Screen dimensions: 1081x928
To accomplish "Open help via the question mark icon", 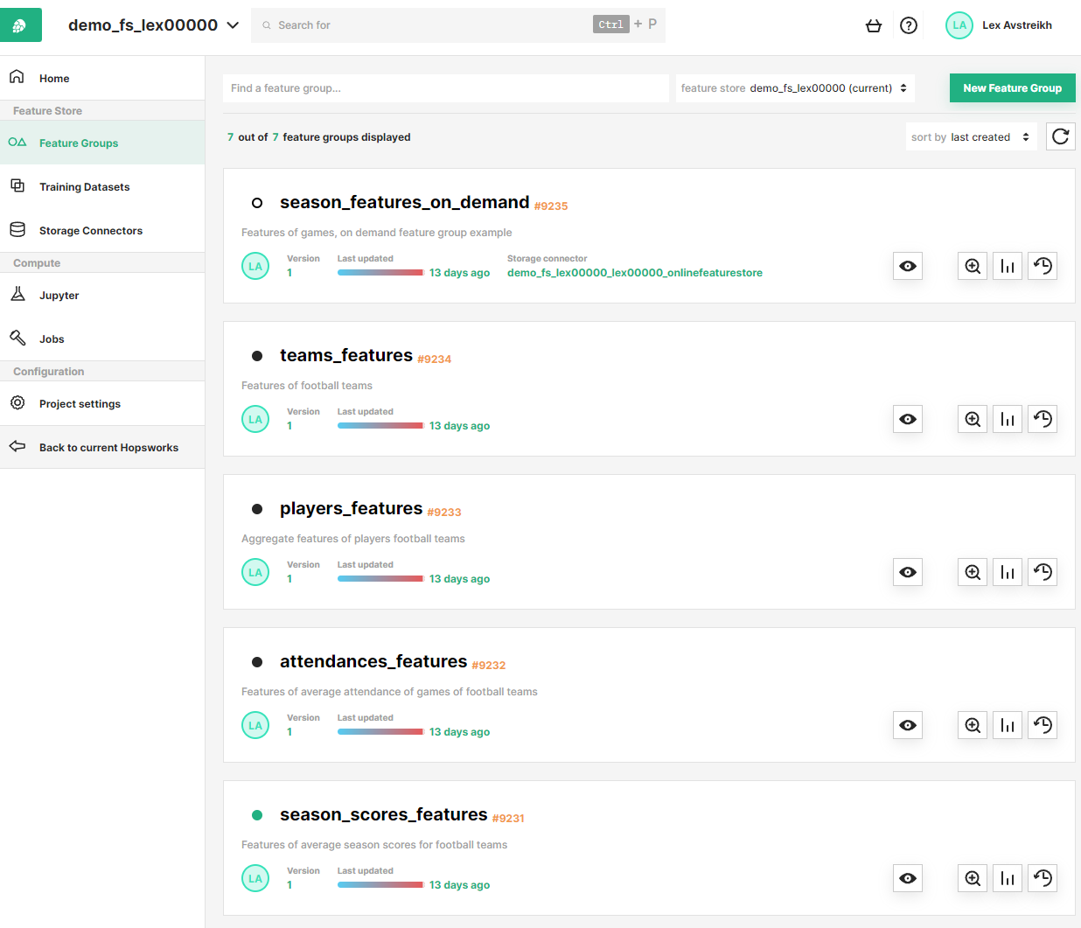I will coord(908,25).
